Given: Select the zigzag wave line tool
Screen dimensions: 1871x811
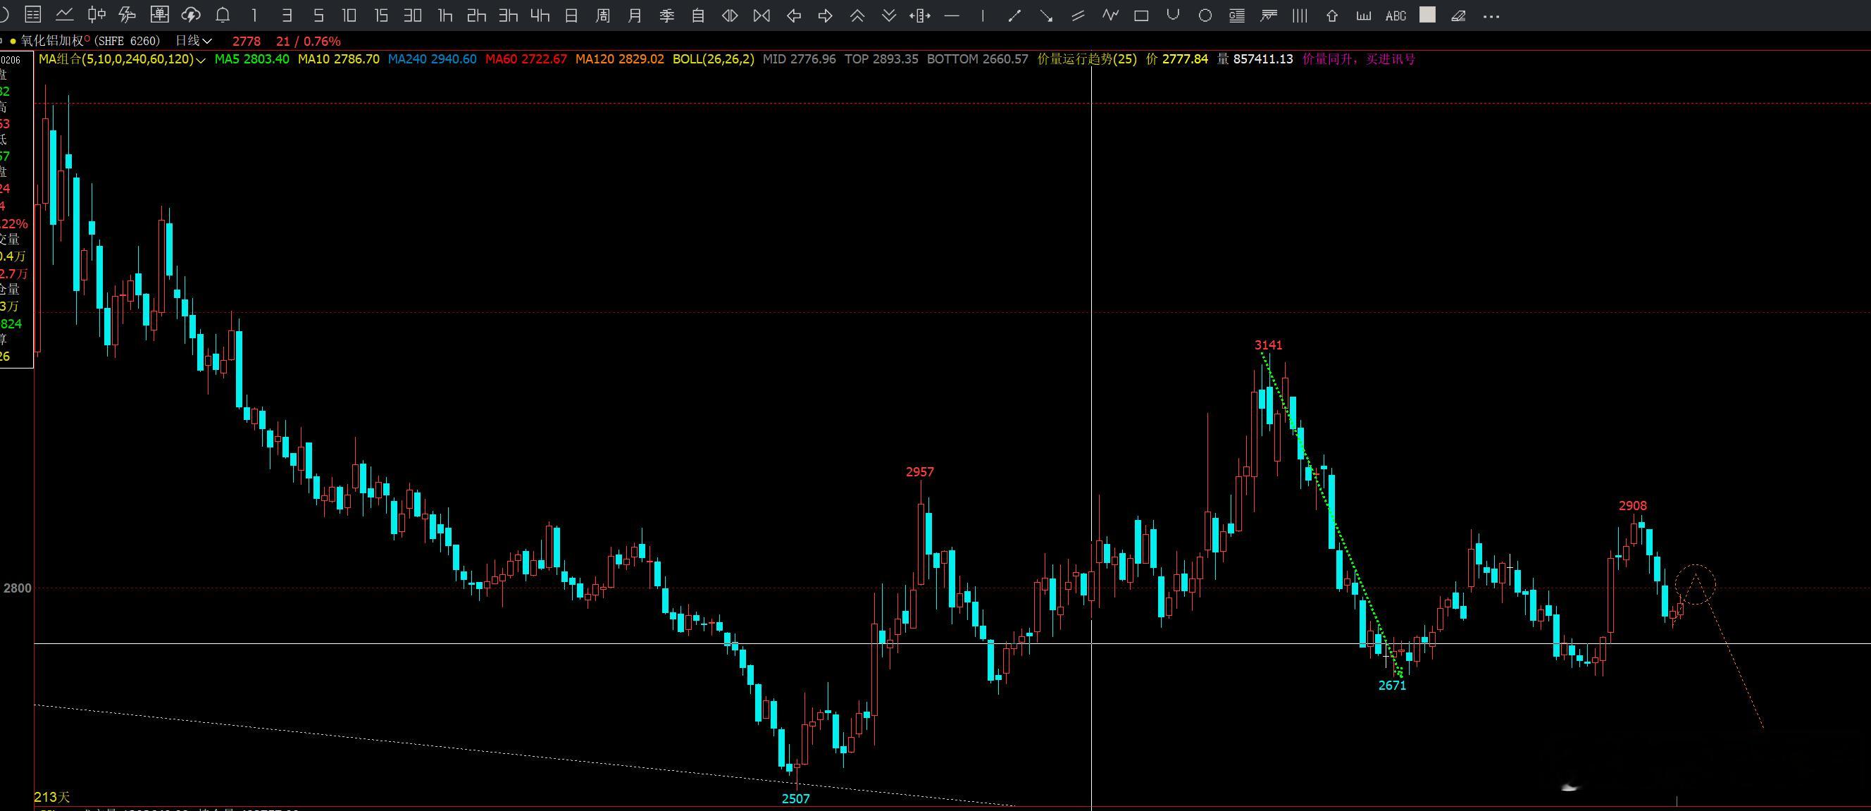Looking at the screenshot, I should point(1109,16).
